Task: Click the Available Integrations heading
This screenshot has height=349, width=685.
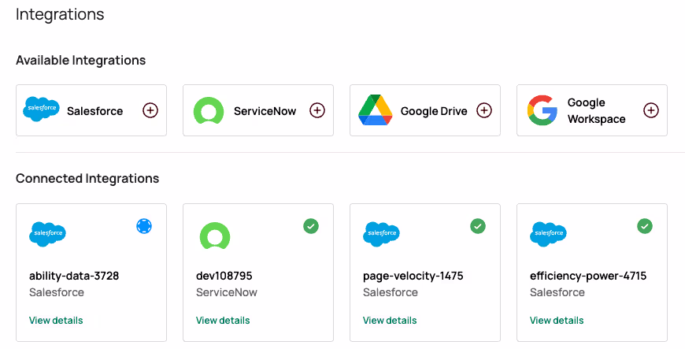Action: click(81, 60)
